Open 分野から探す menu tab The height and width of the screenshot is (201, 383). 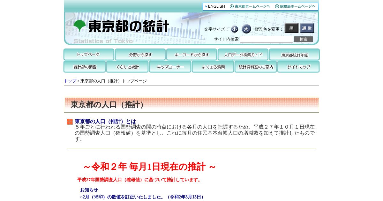pos(140,54)
